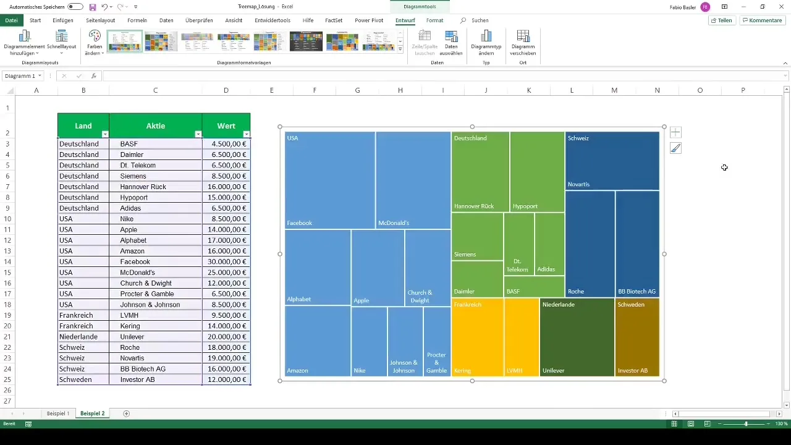Image resolution: width=791 pixels, height=445 pixels.
Task: Open the Datei tab
Action: coord(11,20)
